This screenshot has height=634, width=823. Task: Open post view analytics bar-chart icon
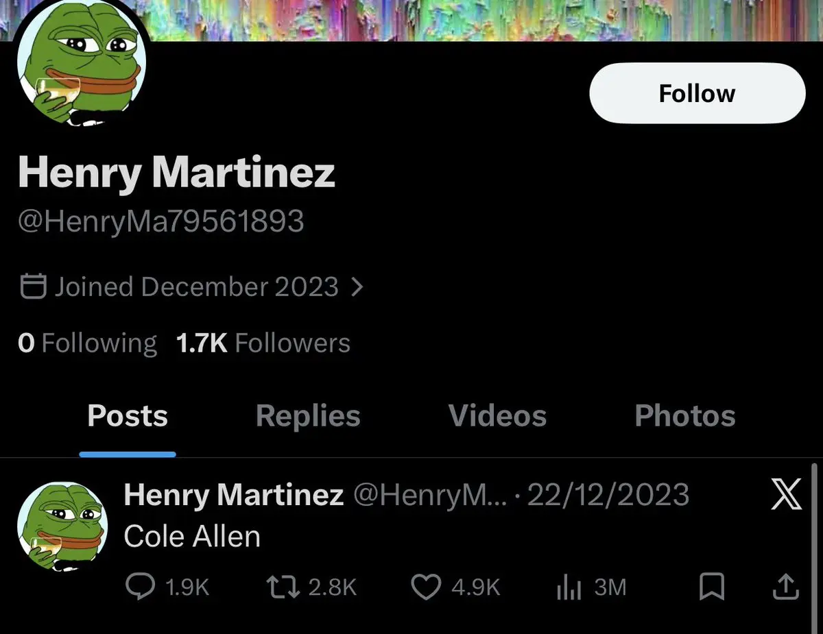pyautogui.click(x=569, y=587)
